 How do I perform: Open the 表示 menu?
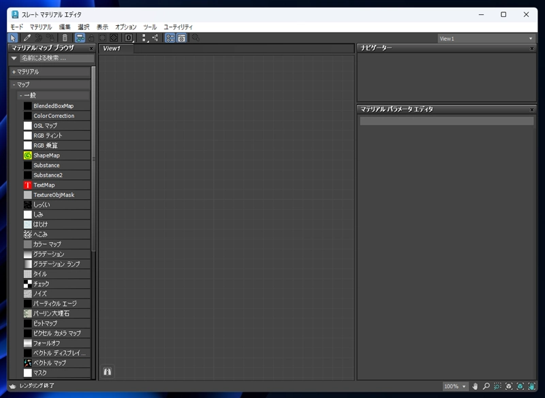(x=102, y=27)
